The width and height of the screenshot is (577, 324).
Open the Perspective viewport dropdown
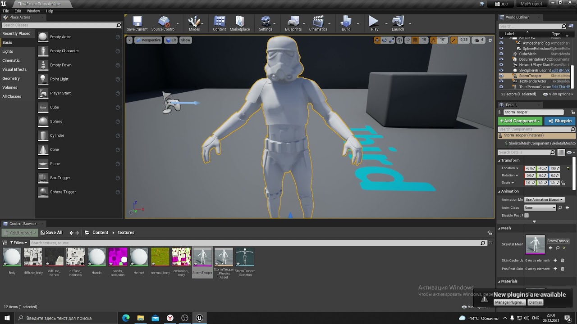tap(148, 40)
